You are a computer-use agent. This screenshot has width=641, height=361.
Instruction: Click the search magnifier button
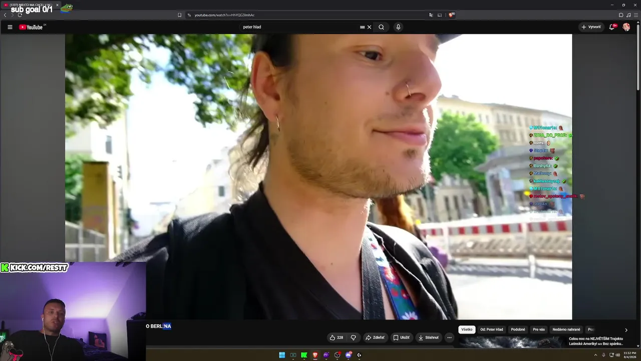coord(381,27)
